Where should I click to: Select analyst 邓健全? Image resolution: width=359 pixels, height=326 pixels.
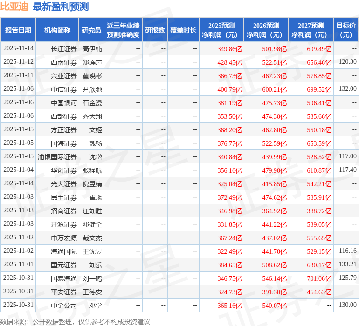coord(92,224)
